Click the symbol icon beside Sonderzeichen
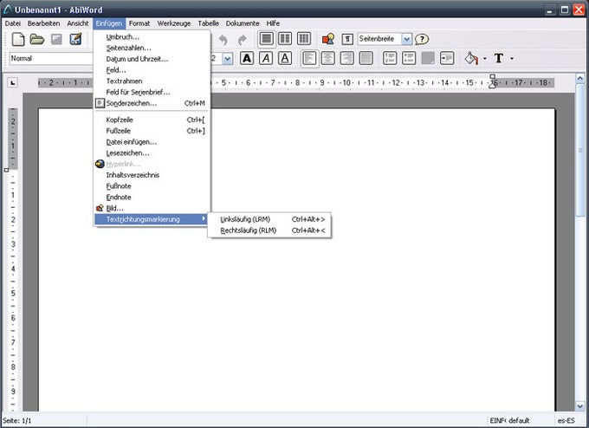589x428 pixels. pos(100,103)
